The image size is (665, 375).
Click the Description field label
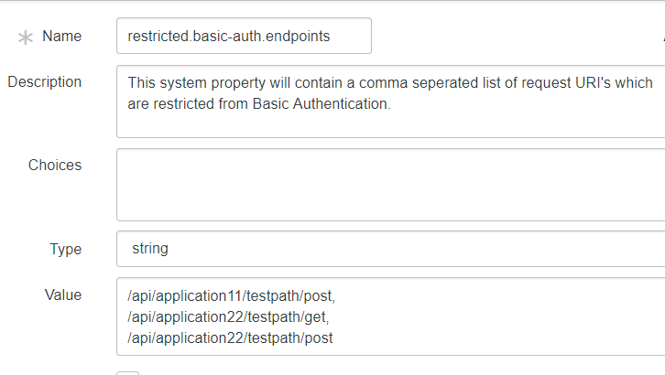tap(44, 81)
